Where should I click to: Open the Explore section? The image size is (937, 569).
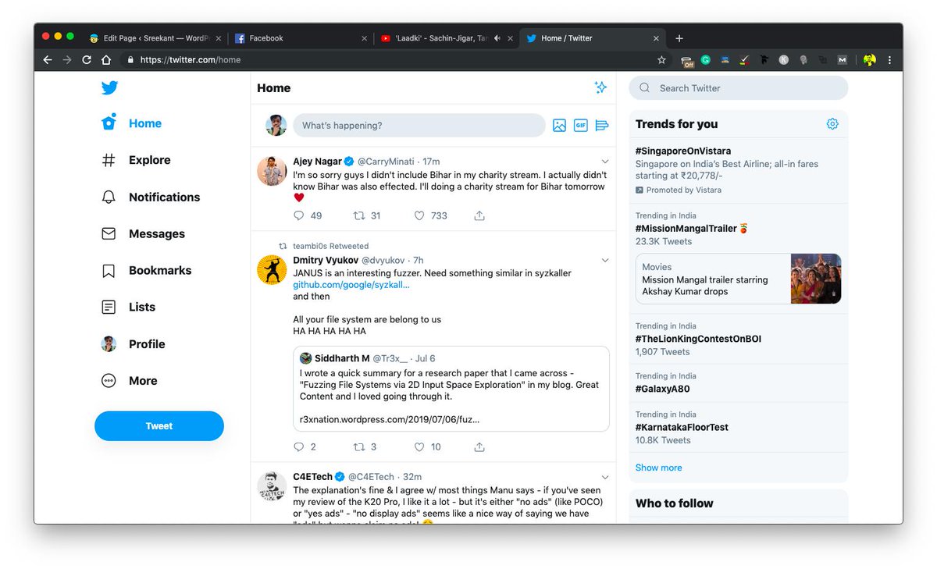pos(136,160)
